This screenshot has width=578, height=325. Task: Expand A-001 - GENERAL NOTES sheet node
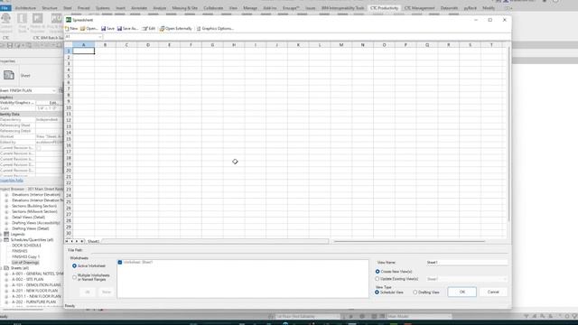point(6,274)
